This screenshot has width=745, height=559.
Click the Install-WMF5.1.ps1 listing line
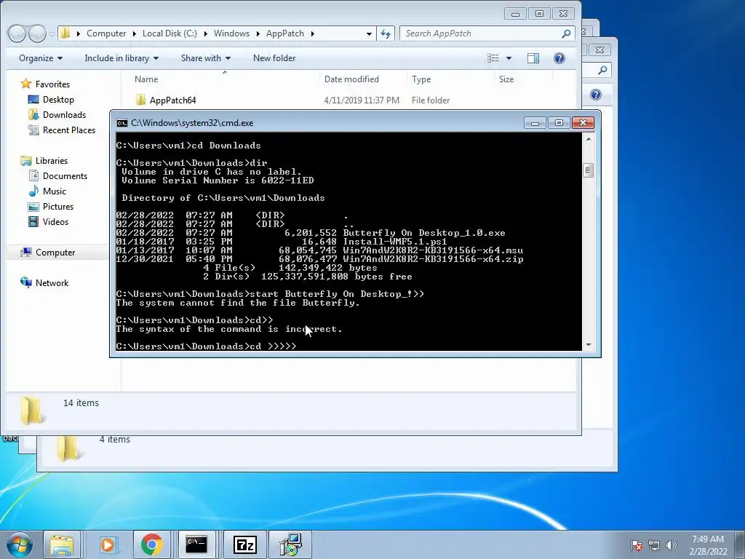(x=282, y=242)
